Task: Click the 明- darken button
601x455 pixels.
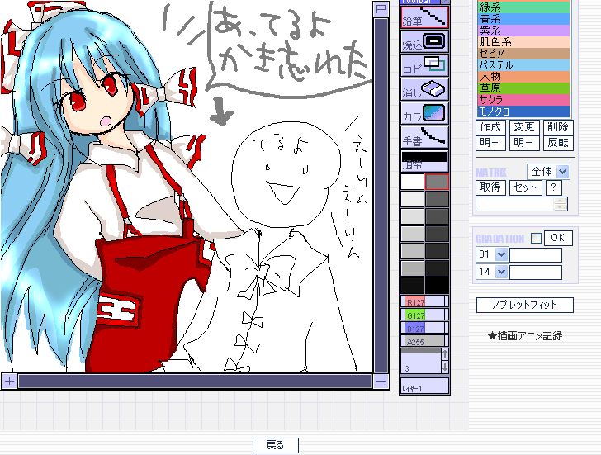Action: [524, 143]
